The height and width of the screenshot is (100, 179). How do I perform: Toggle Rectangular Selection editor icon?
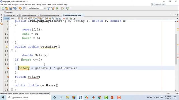44,19
